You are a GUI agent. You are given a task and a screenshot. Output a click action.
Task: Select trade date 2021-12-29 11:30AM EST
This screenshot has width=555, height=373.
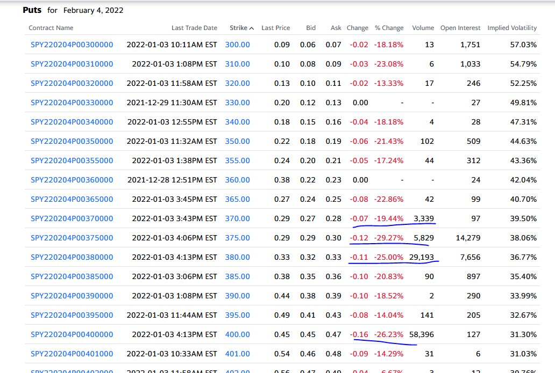(172, 103)
